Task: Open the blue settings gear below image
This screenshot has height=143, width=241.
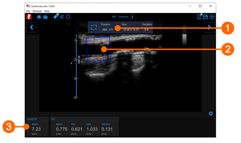Action: tap(211, 113)
